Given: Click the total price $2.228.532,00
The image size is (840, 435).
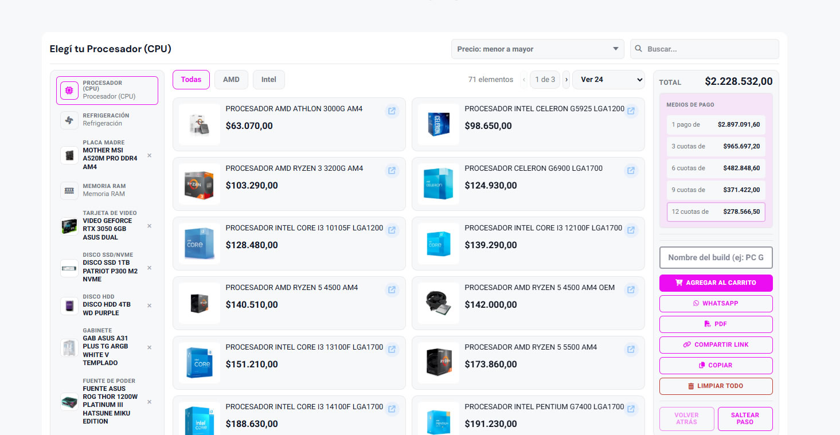Looking at the screenshot, I should (739, 81).
